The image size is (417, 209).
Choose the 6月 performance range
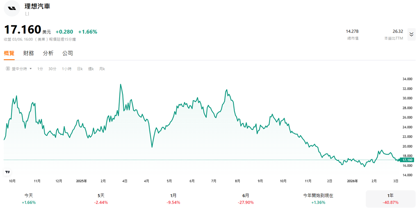(246, 199)
